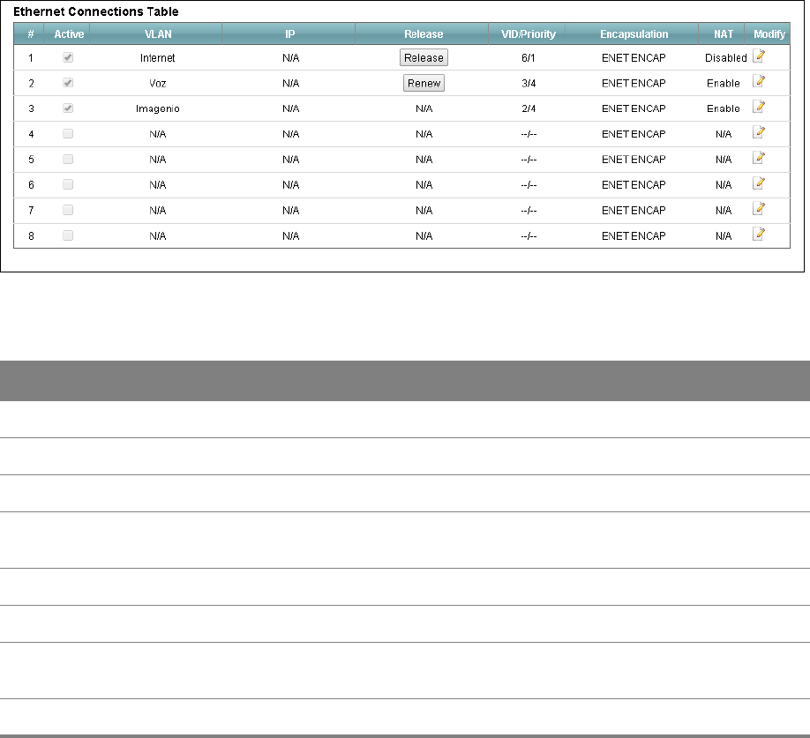Check the Active box in row 6

pyautogui.click(x=68, y=184)
